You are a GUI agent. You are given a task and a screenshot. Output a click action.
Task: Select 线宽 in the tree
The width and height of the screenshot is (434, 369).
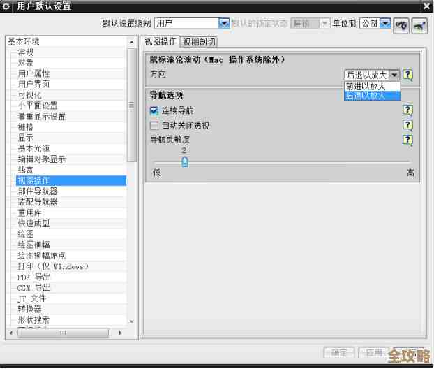pyautogui.click(x=25, y=170)
